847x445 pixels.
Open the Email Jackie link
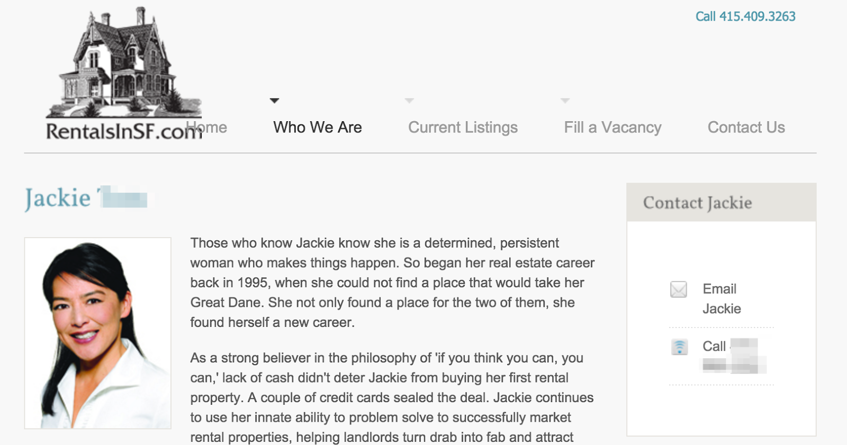(721, 298)
